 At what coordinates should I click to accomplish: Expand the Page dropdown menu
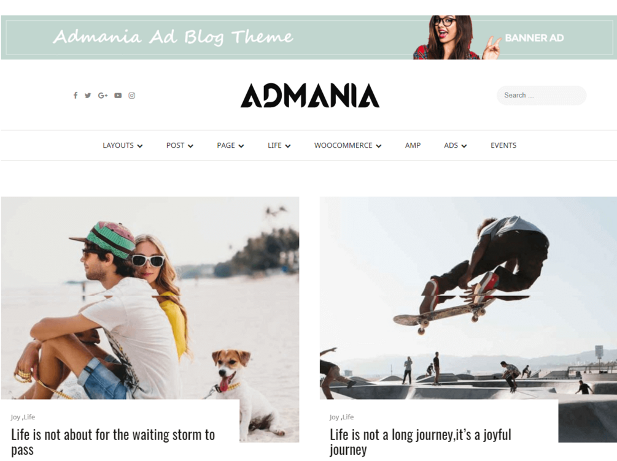pyautogui.click(x=230, y=145)
